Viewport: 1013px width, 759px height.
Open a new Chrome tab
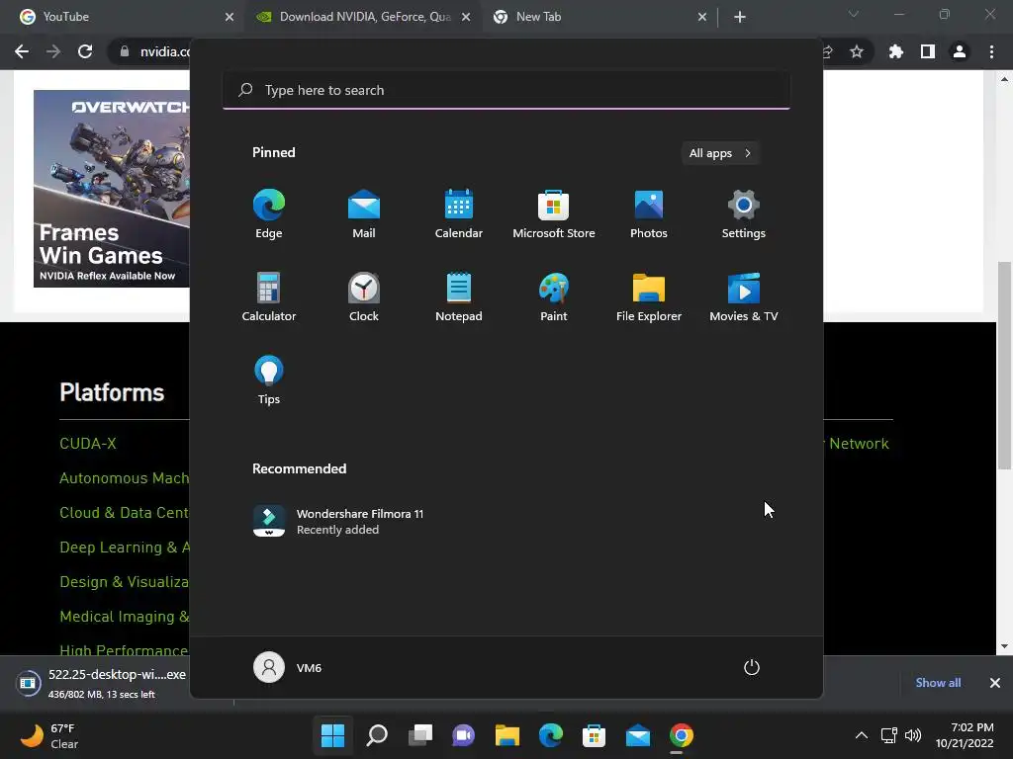[x=740, y=17]
